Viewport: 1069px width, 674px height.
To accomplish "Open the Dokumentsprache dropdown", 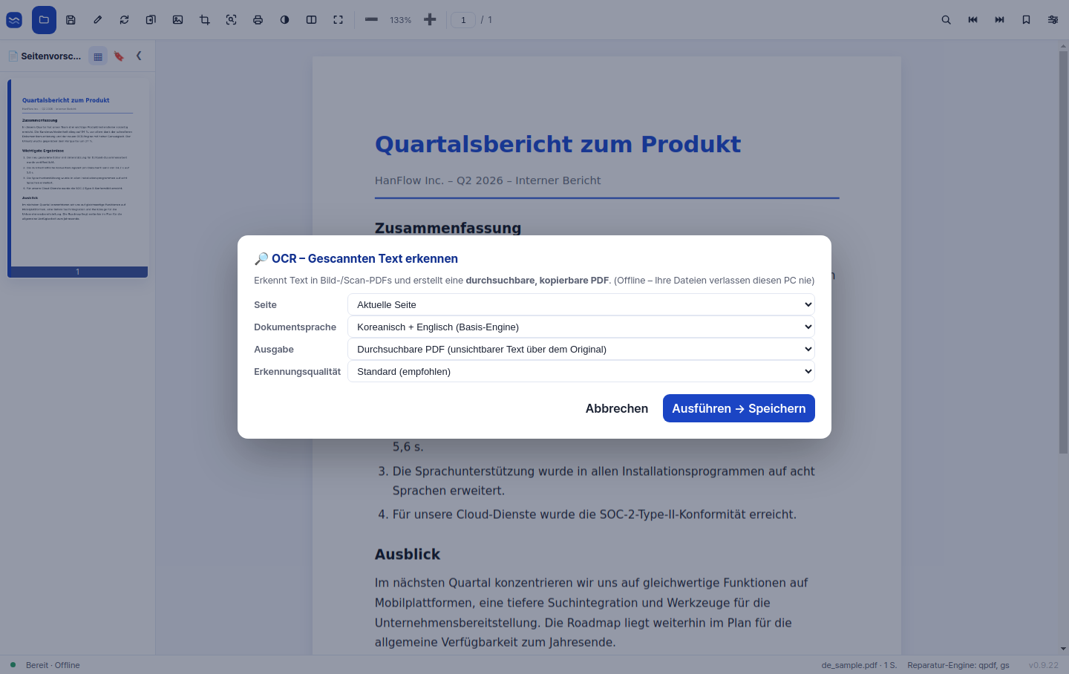I will tap(581, 327).
